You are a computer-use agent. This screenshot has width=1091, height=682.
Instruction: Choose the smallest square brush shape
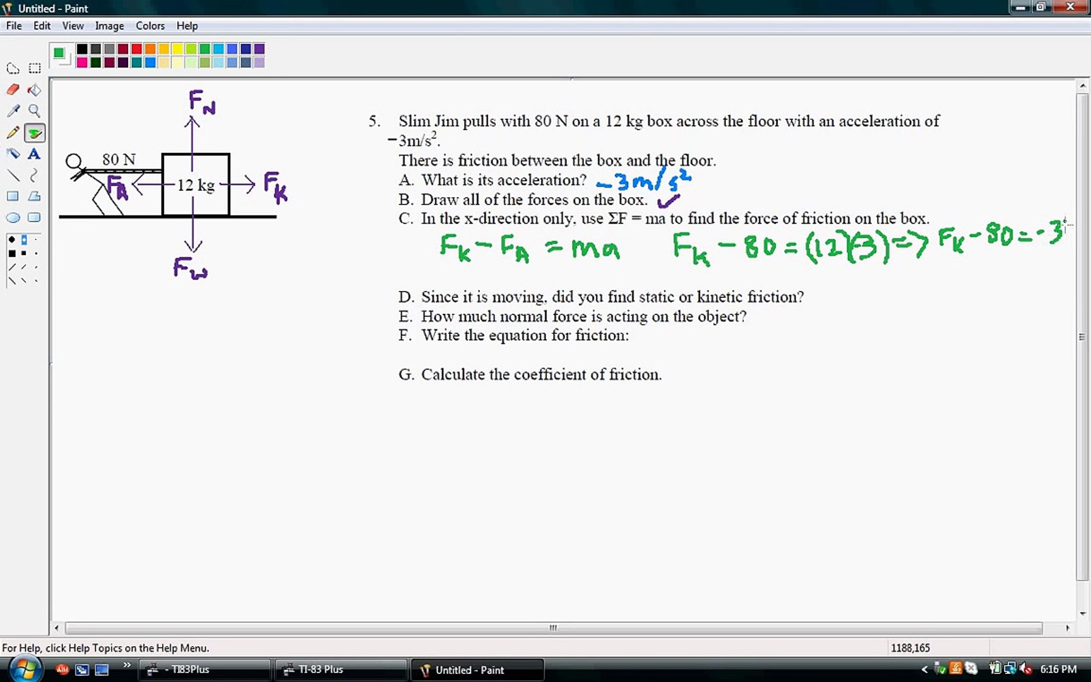tap(36, 253)
